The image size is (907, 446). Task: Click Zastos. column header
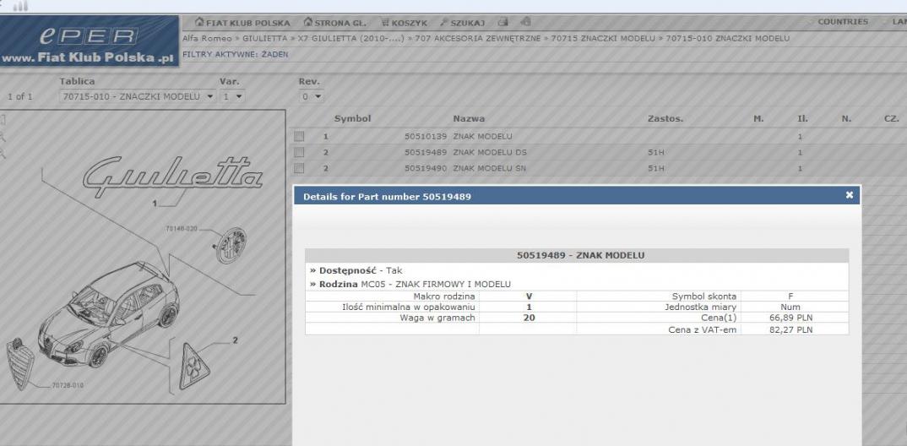click(x=665, y=118)
